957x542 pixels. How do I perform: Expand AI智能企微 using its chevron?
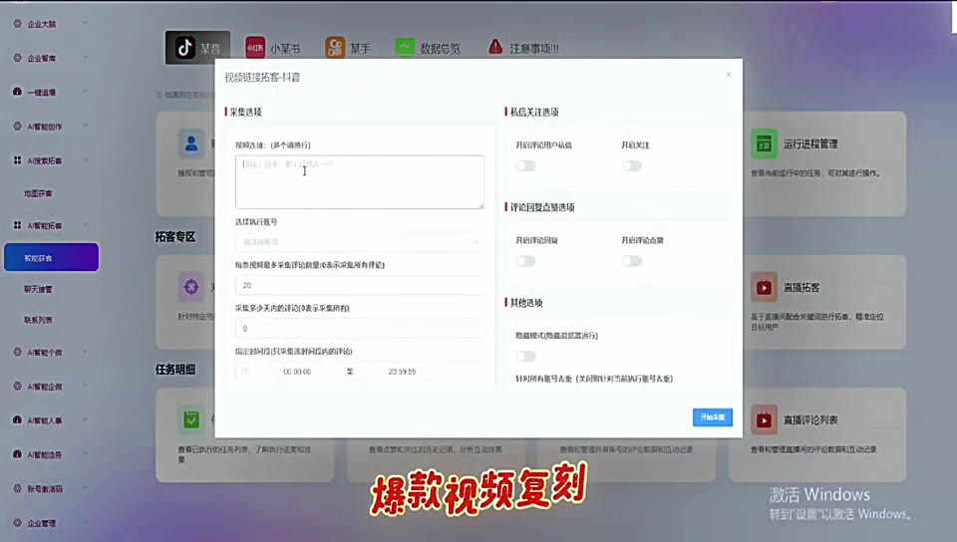pos(85,386)
